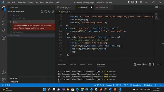Split the editor to the right
The width and height of the screenshot is (164, 92).
tap(156, 7)
